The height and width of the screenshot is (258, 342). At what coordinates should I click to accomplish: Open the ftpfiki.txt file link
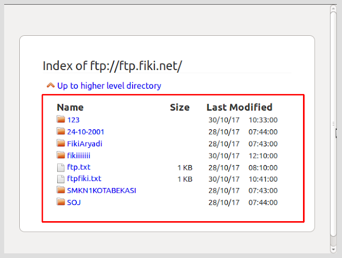pos(84,179)
